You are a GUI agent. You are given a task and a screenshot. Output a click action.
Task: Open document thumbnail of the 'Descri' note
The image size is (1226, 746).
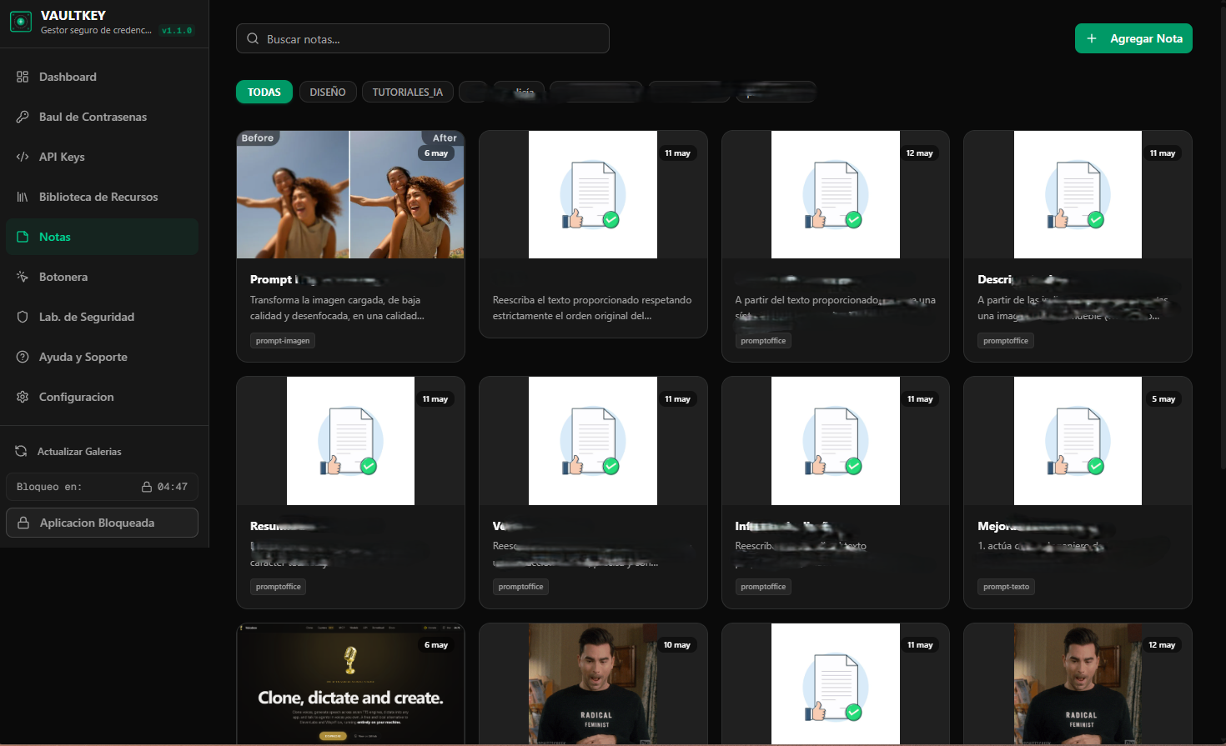coord(1078,194)
